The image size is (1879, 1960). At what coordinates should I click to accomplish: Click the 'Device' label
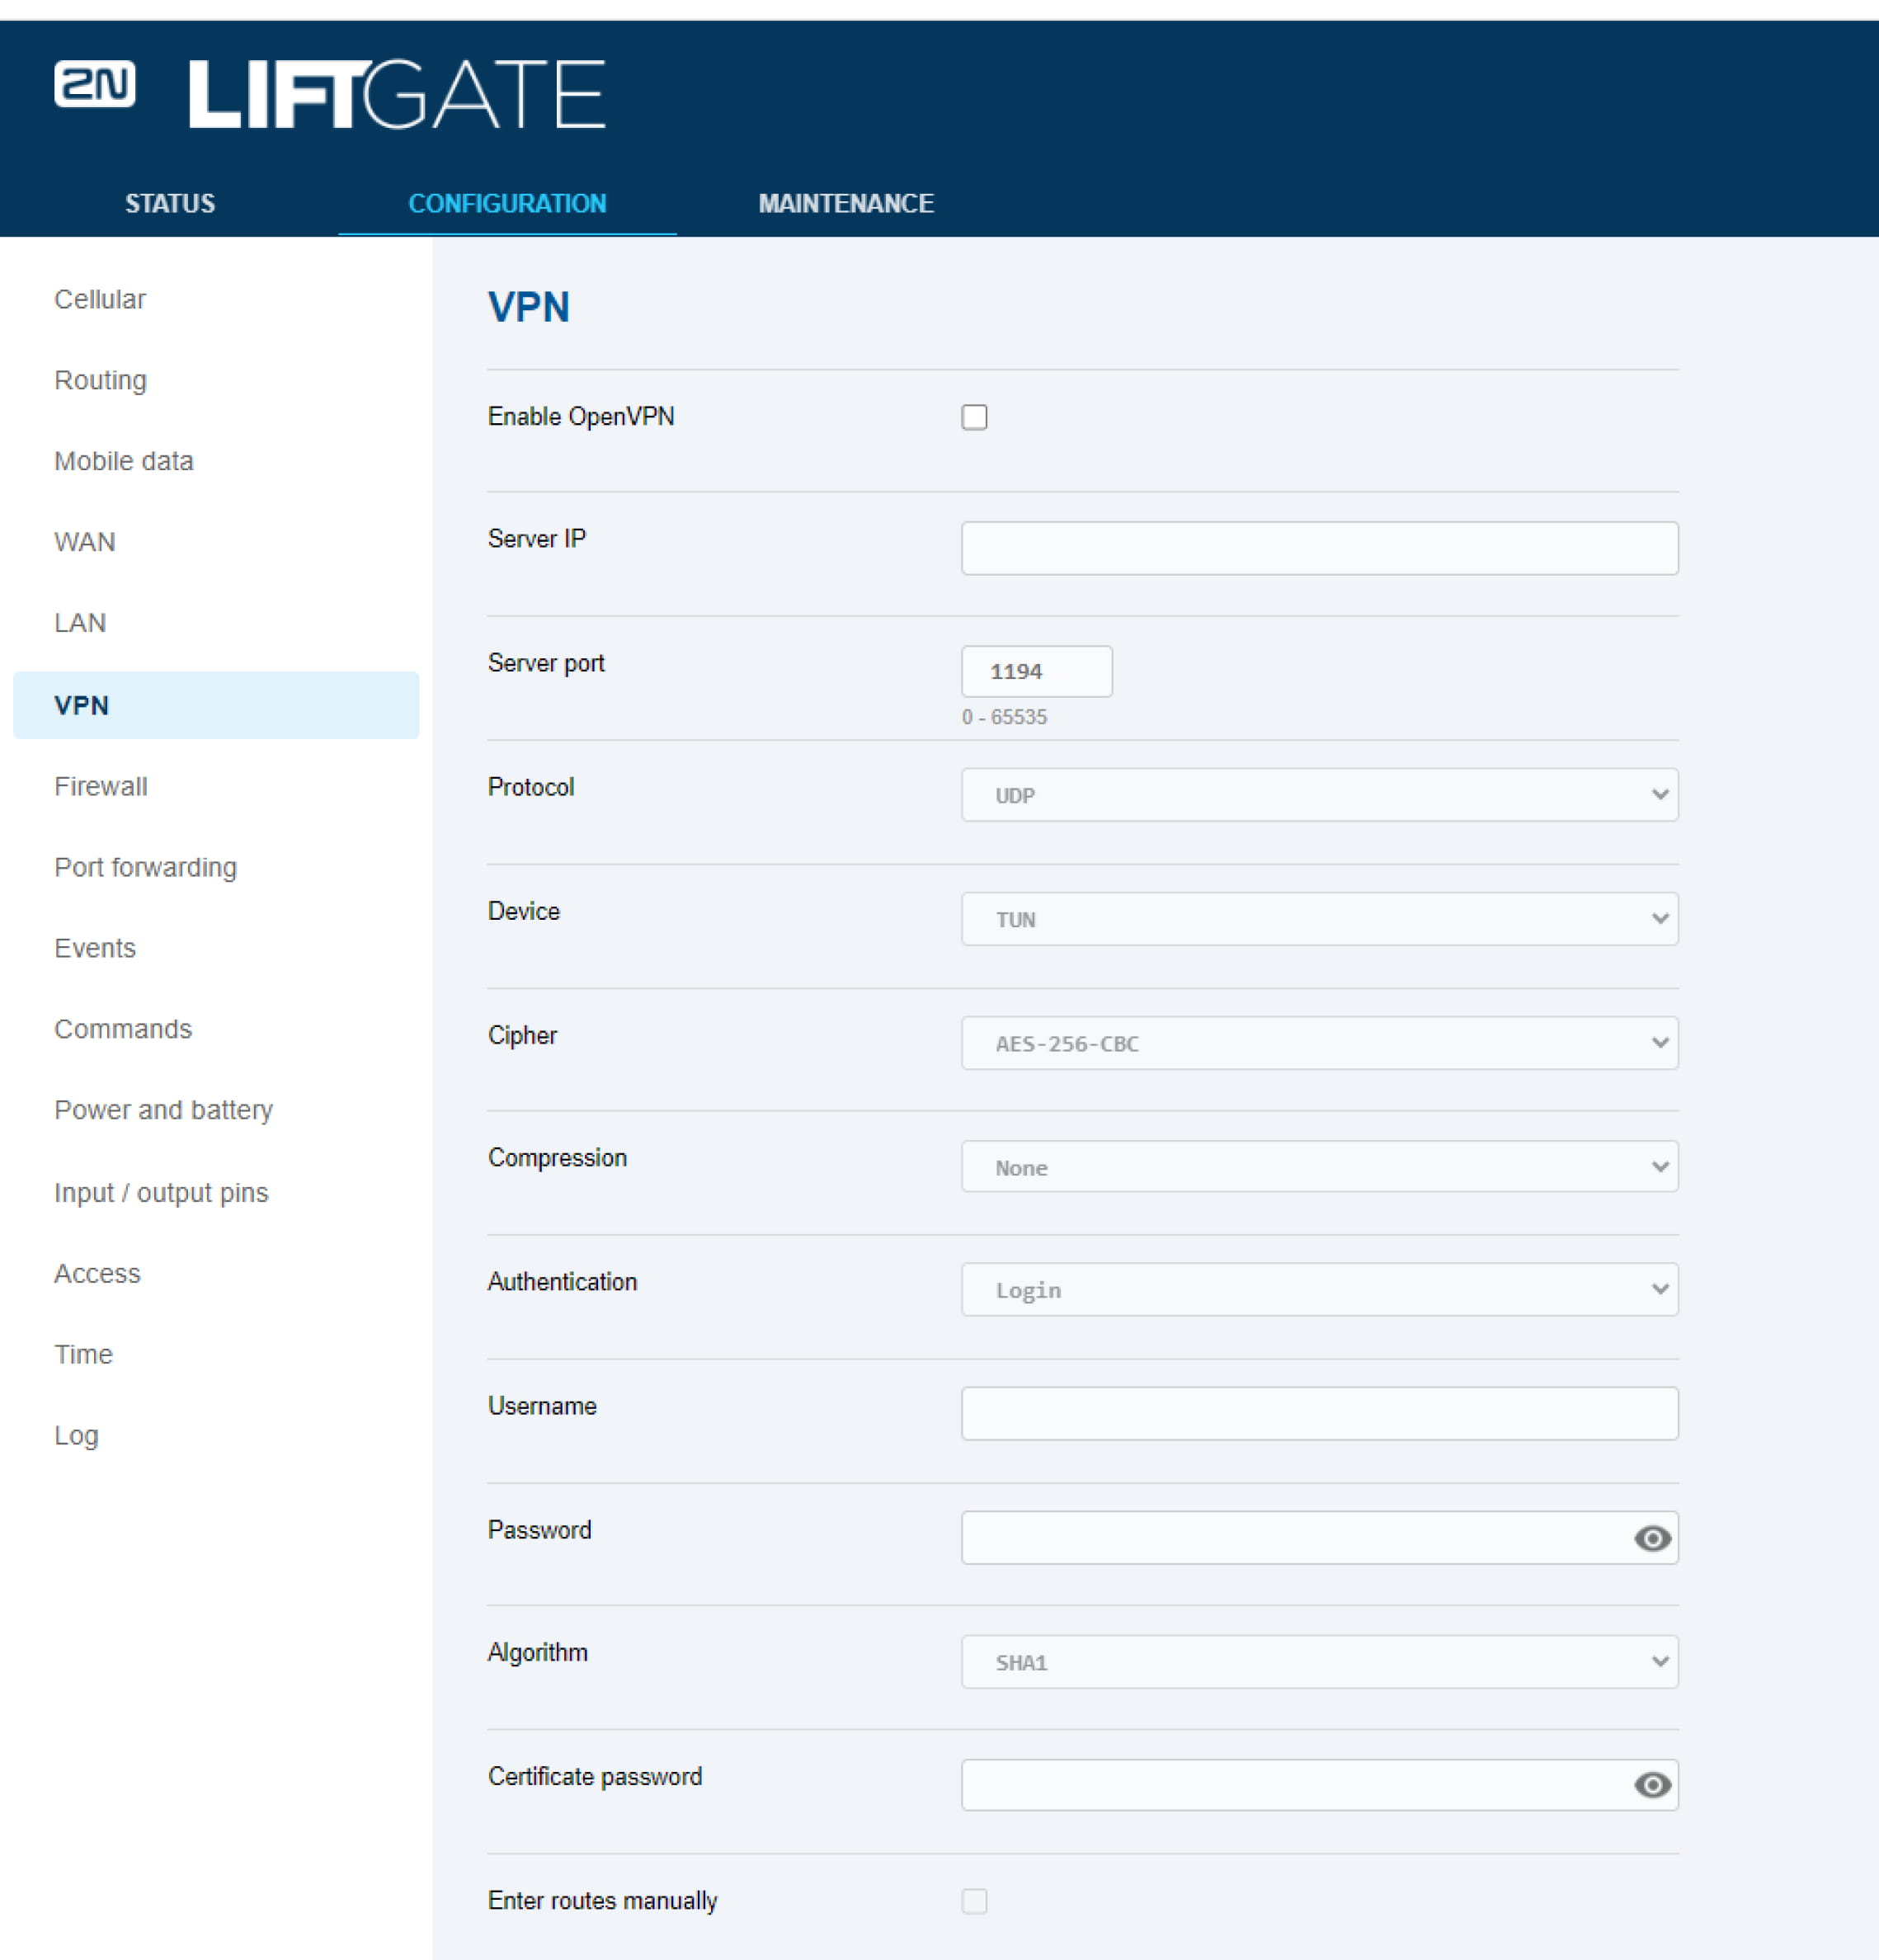523,911
